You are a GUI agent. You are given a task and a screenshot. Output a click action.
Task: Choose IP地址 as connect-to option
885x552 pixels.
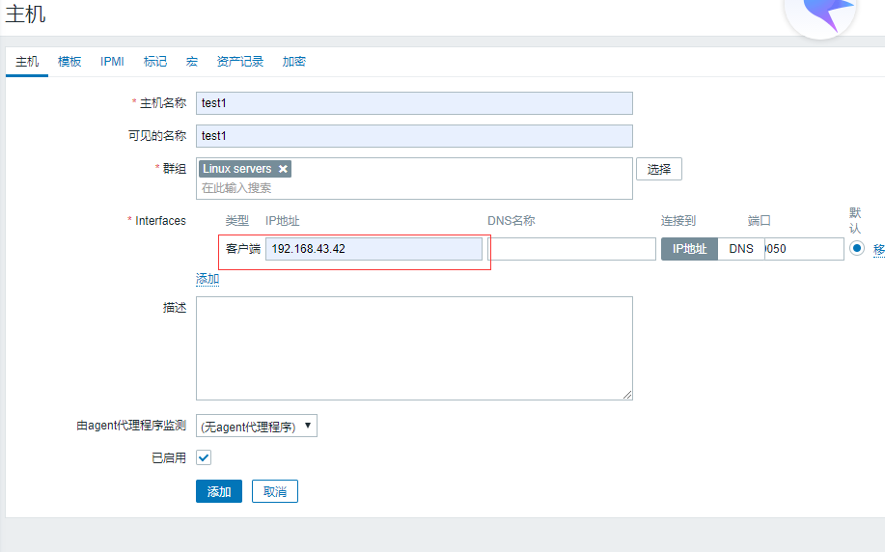[x=689, y=249]
